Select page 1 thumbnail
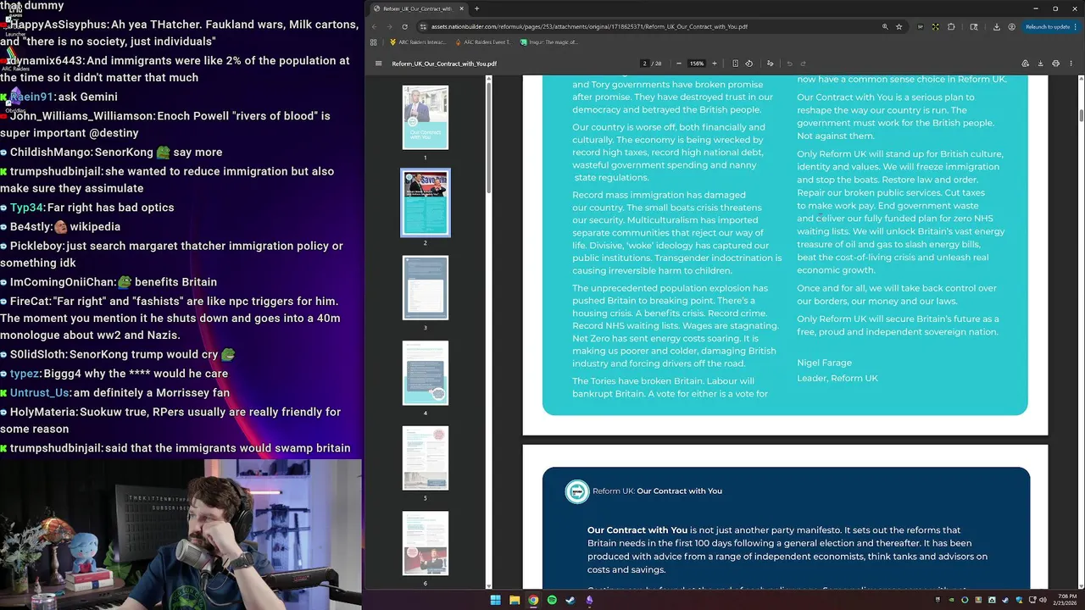 [x=426, y=118]
